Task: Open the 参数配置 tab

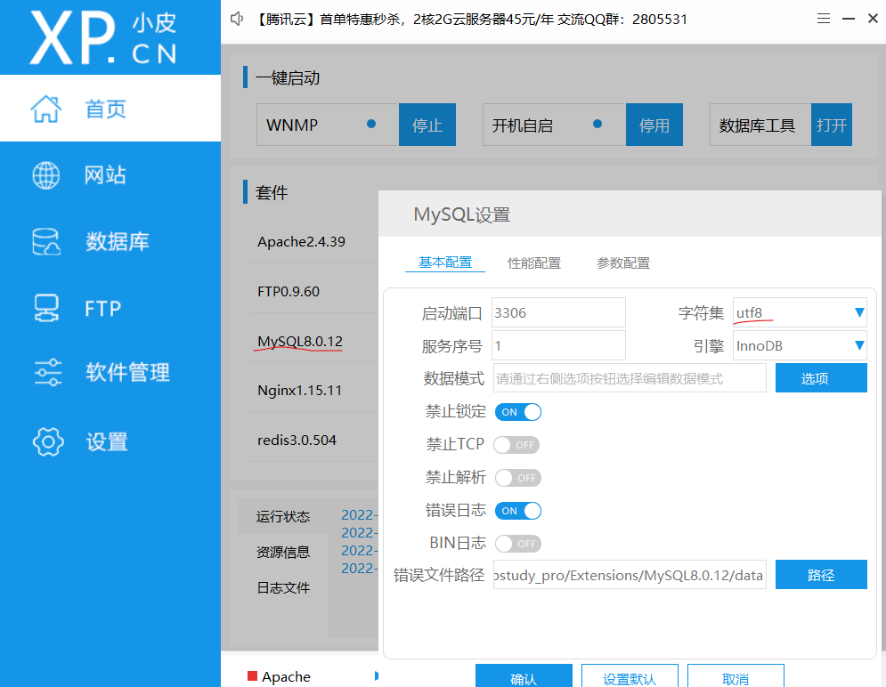Action: pos(624,263)
